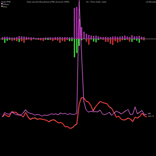Click the Price legend color swatch
The image size is (156, 156).
click(2, 7)
